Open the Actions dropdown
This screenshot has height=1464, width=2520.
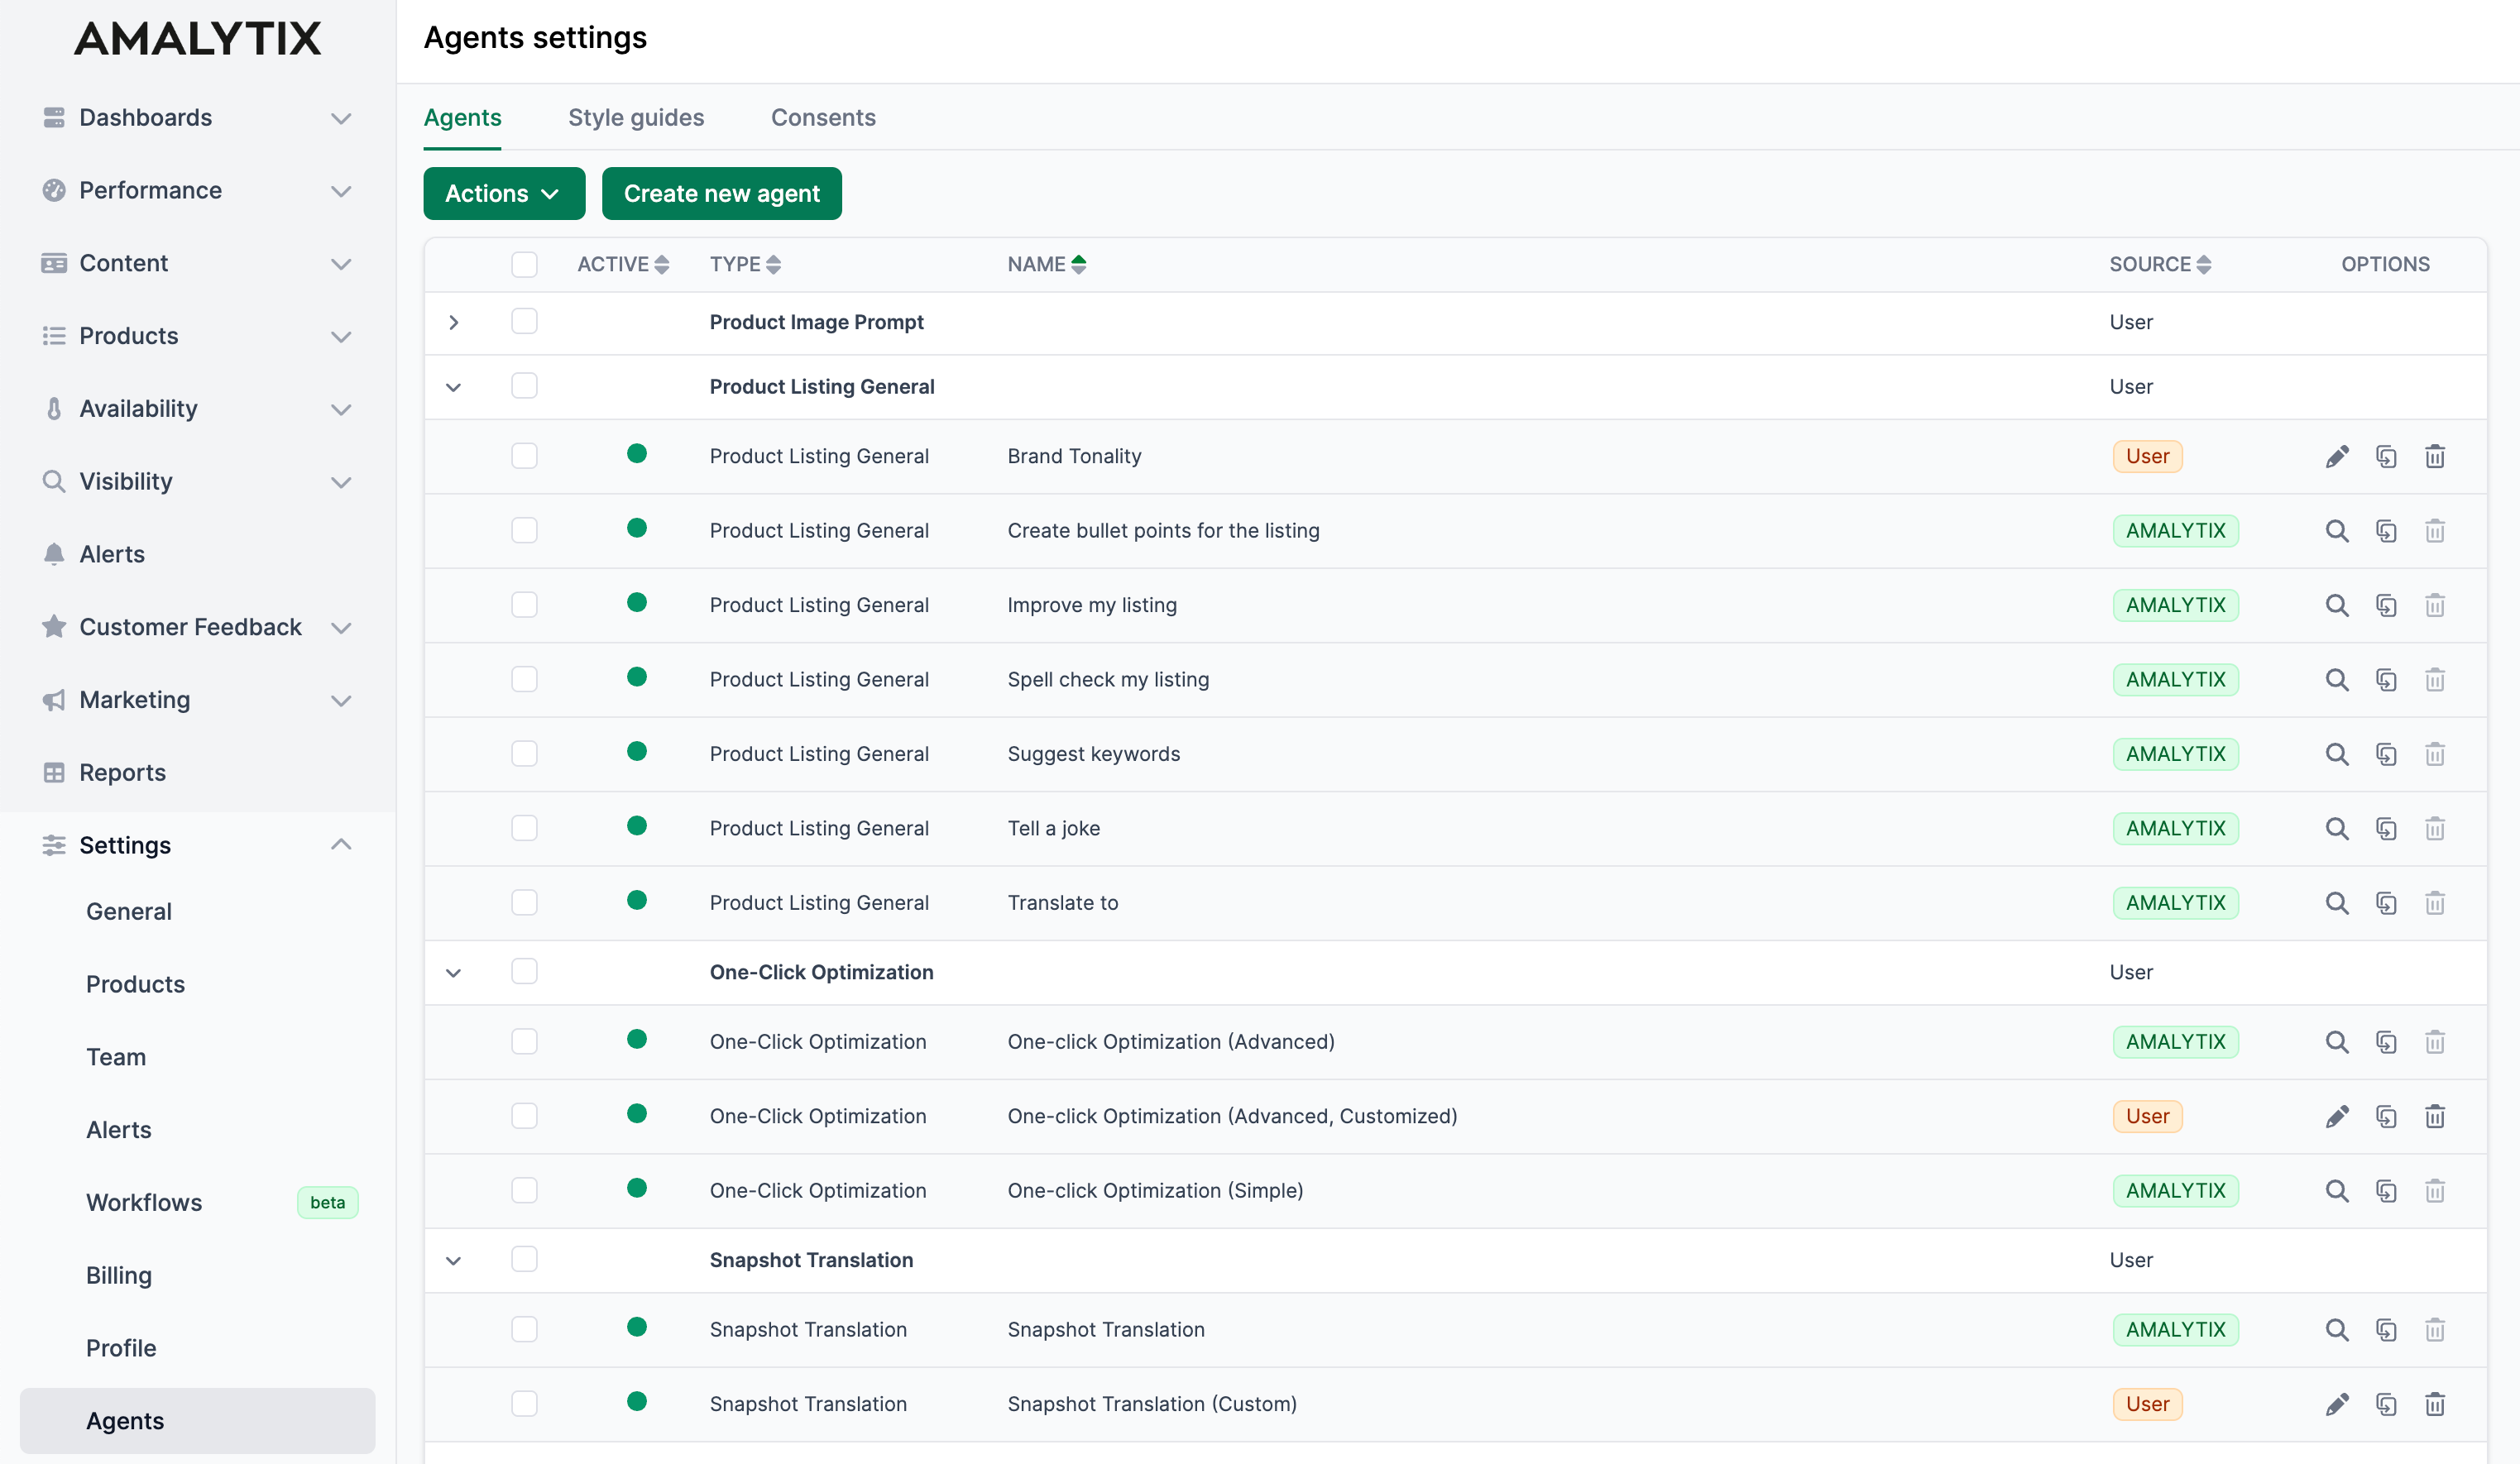pos(503,193)
